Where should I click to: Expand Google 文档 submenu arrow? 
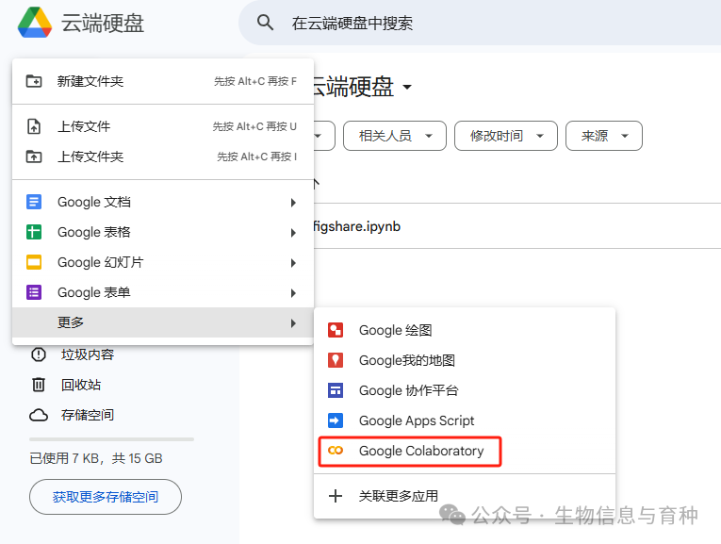click(x=293, y=203)
